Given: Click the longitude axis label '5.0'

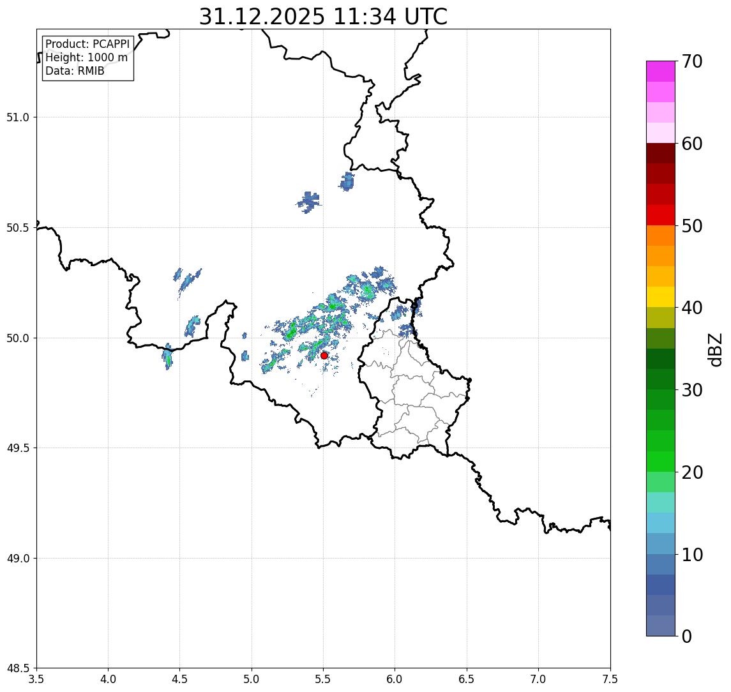Looking at the screenshot, I should (x=252, y=679).
